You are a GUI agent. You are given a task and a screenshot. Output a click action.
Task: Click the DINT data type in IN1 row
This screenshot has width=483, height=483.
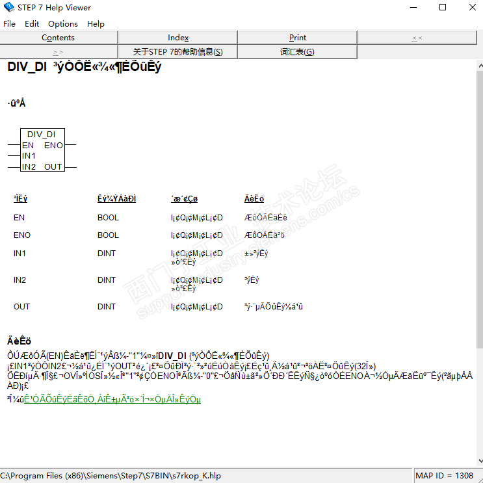pyautogui.click(x=107, y=254)
